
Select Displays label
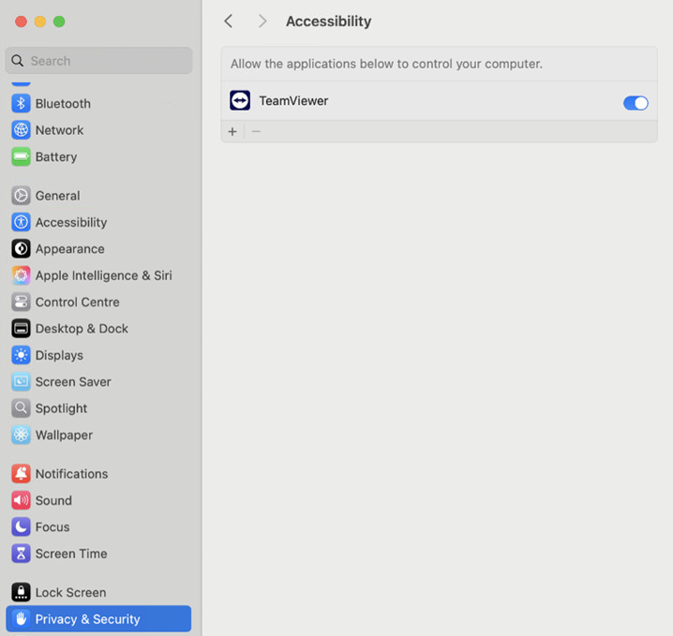click(x=59, y=356)
